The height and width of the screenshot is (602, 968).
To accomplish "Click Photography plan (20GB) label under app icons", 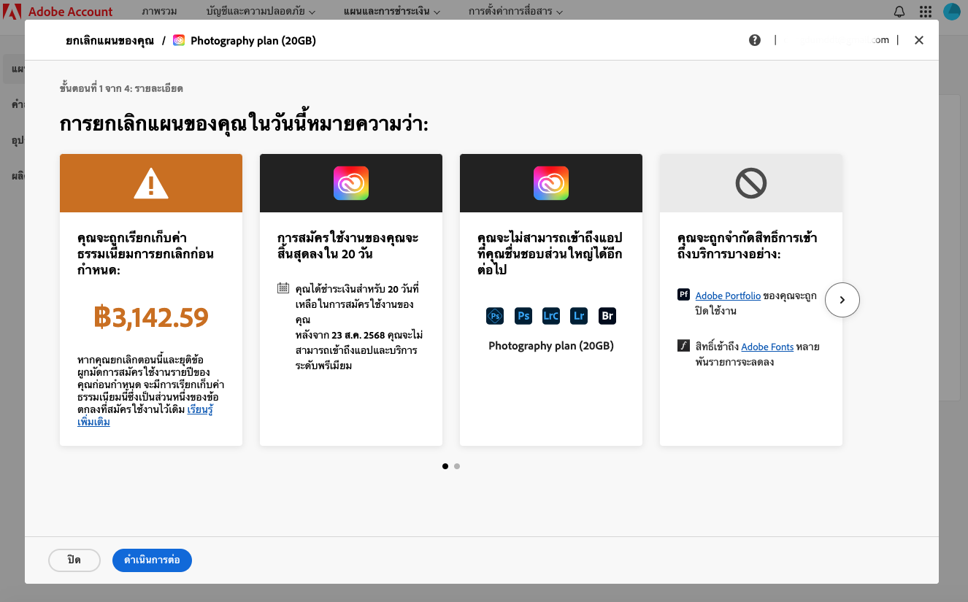I will 551,346.
